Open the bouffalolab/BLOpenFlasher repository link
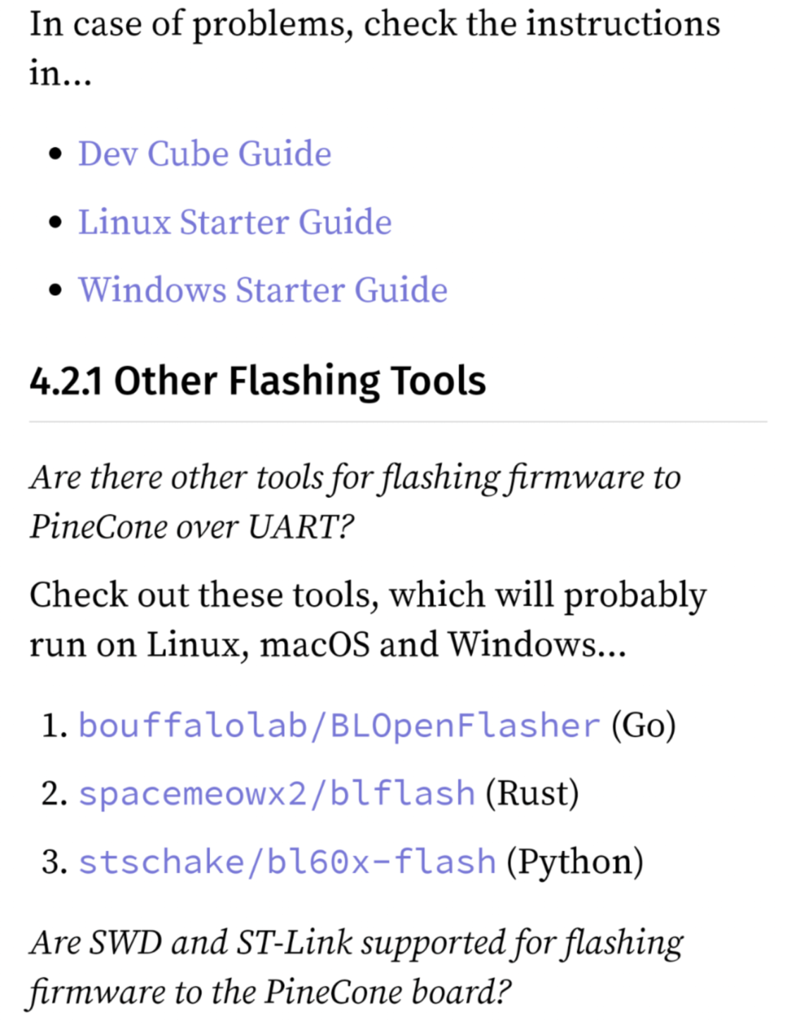Viewport: 795px width, 1023px height. pos(339,725)
